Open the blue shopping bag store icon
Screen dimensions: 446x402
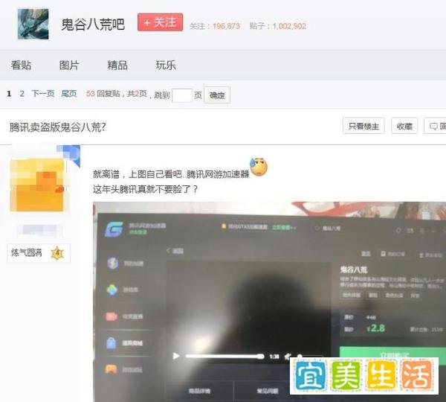(111, 342)
